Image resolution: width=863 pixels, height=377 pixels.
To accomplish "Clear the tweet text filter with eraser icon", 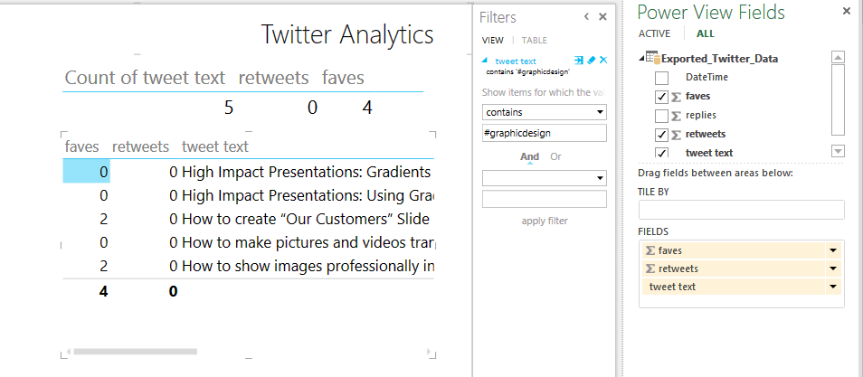I will click(591, 60).
